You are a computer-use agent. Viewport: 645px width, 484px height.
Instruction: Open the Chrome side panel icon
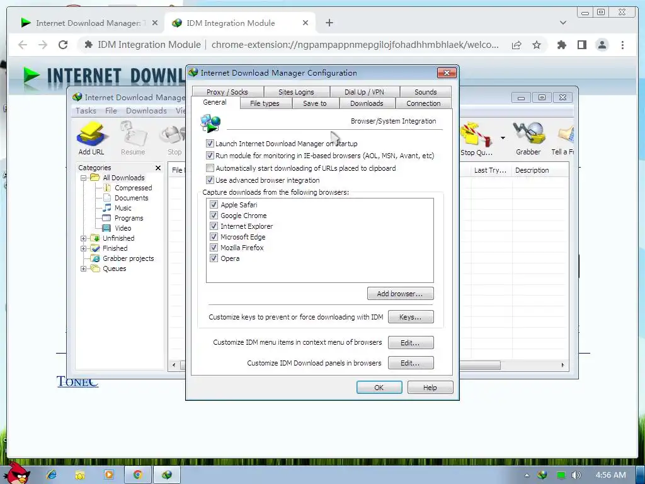[581, 45]
